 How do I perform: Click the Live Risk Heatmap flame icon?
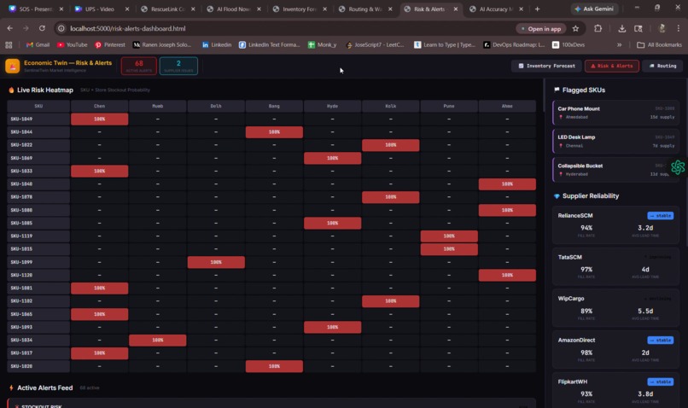[11, 90]
